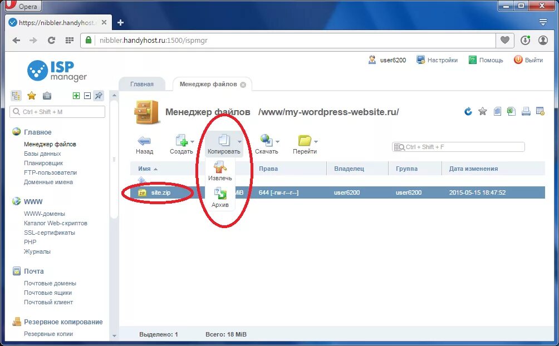The height and width of the screenshot is (346, 559).
Task: Open WWW-домены in sidebar
Action: tap(45, 214)
